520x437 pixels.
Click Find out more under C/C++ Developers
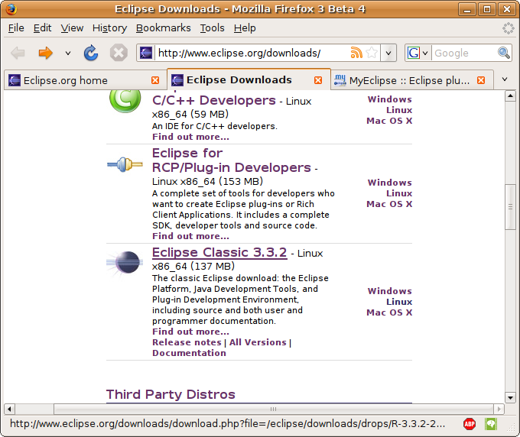point(190,137)
